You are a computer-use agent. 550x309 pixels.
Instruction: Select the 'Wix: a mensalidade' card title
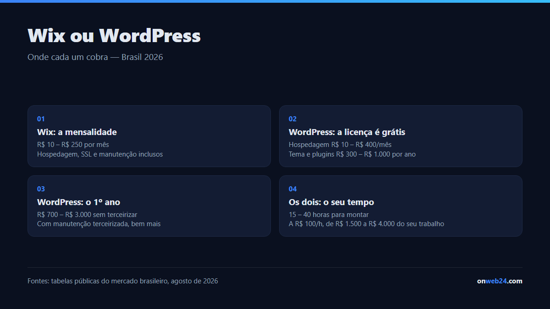tap(77, 132)
